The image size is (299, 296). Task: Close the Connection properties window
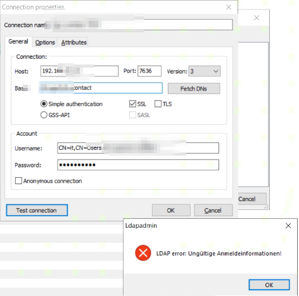point(229,7)
